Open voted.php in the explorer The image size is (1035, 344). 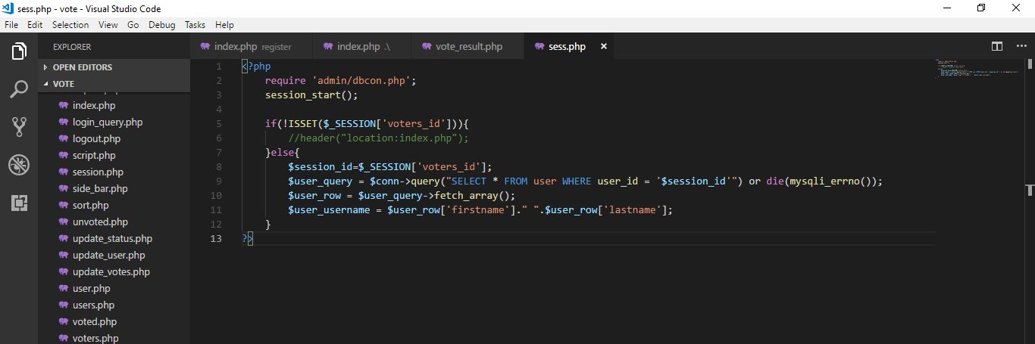pyautogui.click(x=114, y=322)
